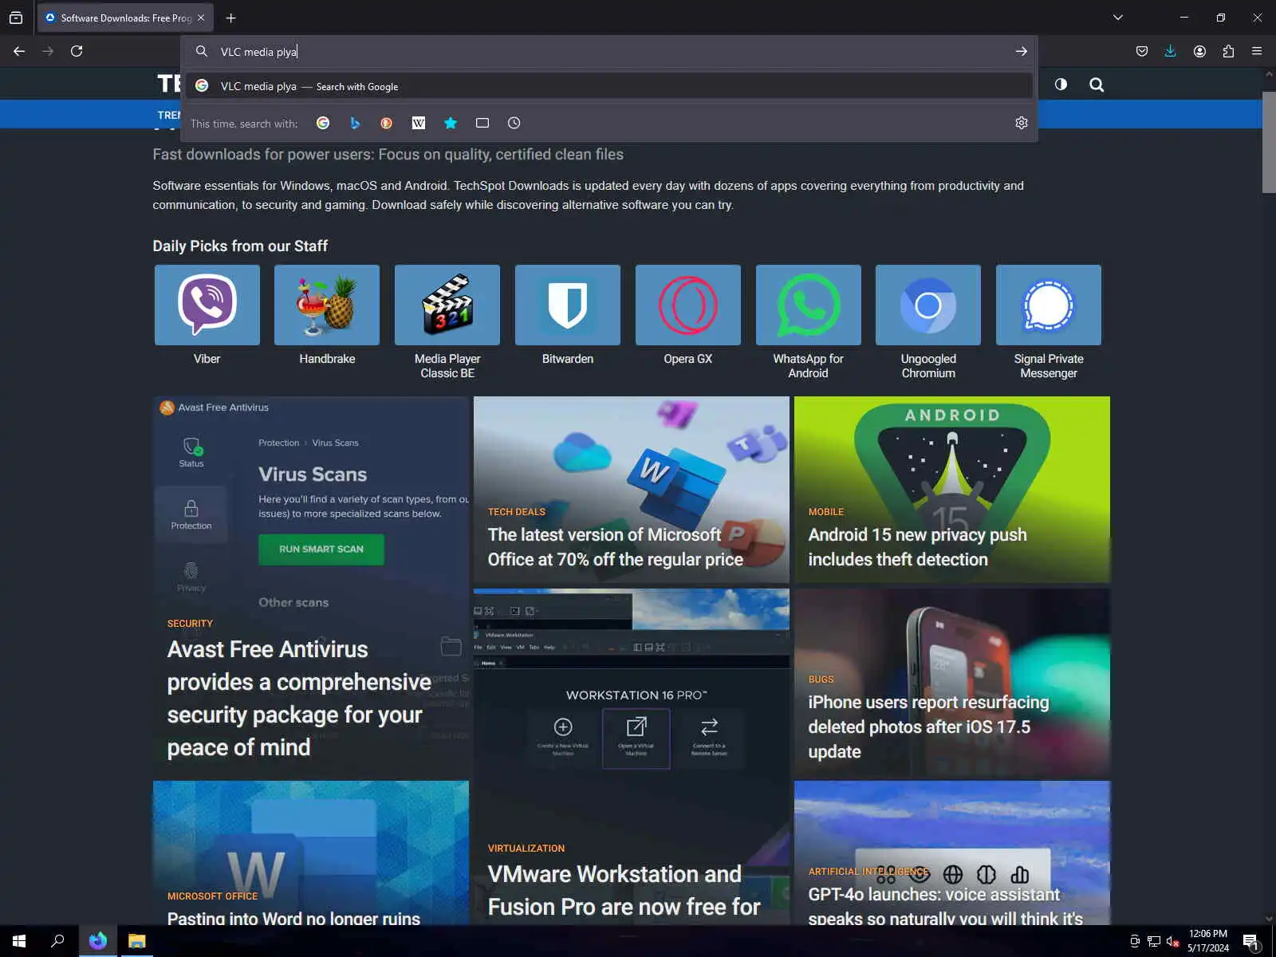List all tabs with the chevron
The width and height of the screenshot is (1276, 957).
(1118, 18)
